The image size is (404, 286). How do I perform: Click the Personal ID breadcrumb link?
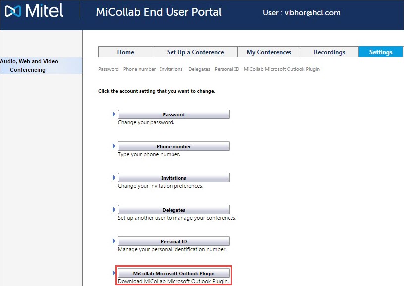[x=227, y=69]
